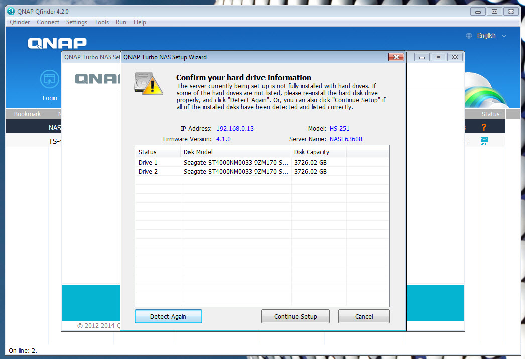This screenshot has width=525, height=359.
Task: Click the globe language icon
Action: [x=469, y=36]
